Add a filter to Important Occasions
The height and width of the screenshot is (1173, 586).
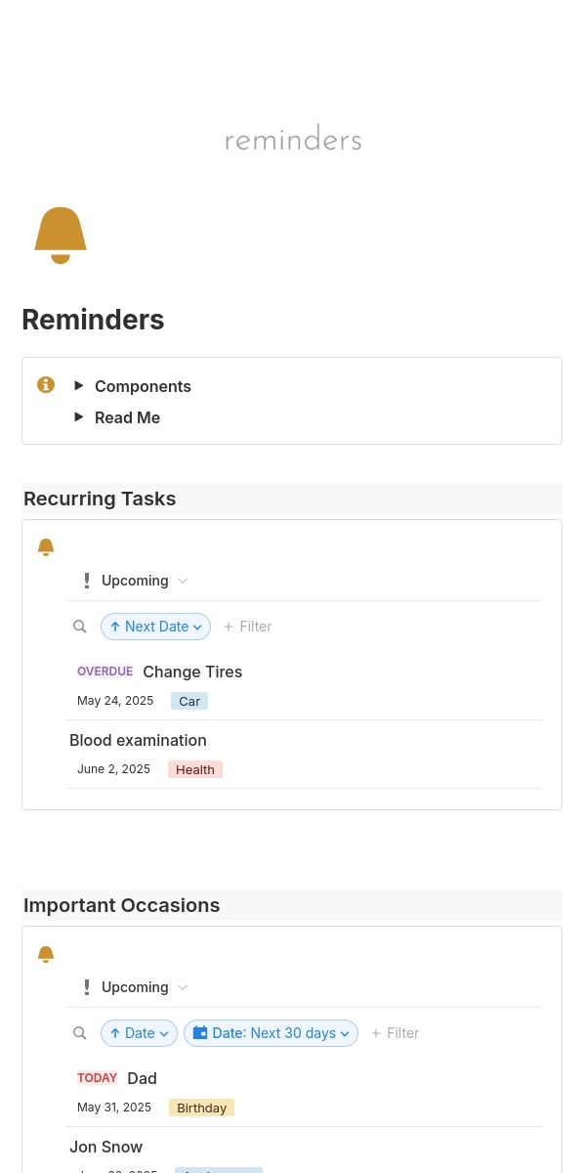(x=395, y=1033)
